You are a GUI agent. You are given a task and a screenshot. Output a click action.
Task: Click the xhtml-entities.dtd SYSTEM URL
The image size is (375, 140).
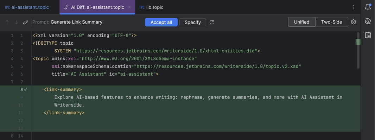165,51
